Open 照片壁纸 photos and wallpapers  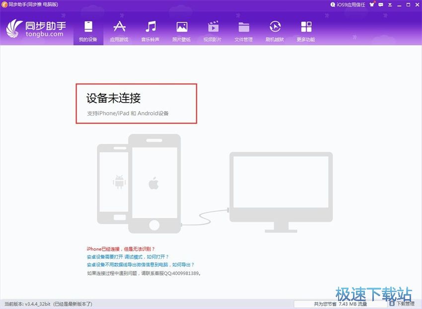click(x=182, y=31)
